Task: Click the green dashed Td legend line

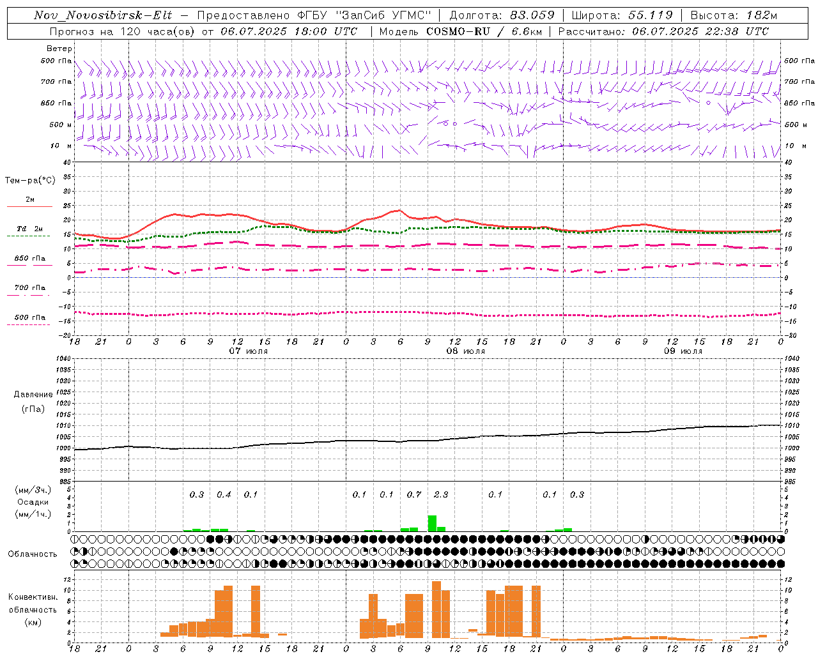Action: coord(28,236)
